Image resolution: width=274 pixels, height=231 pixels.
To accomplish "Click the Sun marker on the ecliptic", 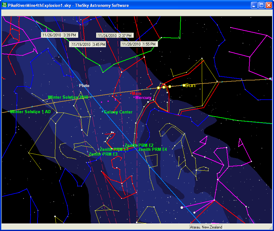I will pyautogui.click(x=184, y=85).
